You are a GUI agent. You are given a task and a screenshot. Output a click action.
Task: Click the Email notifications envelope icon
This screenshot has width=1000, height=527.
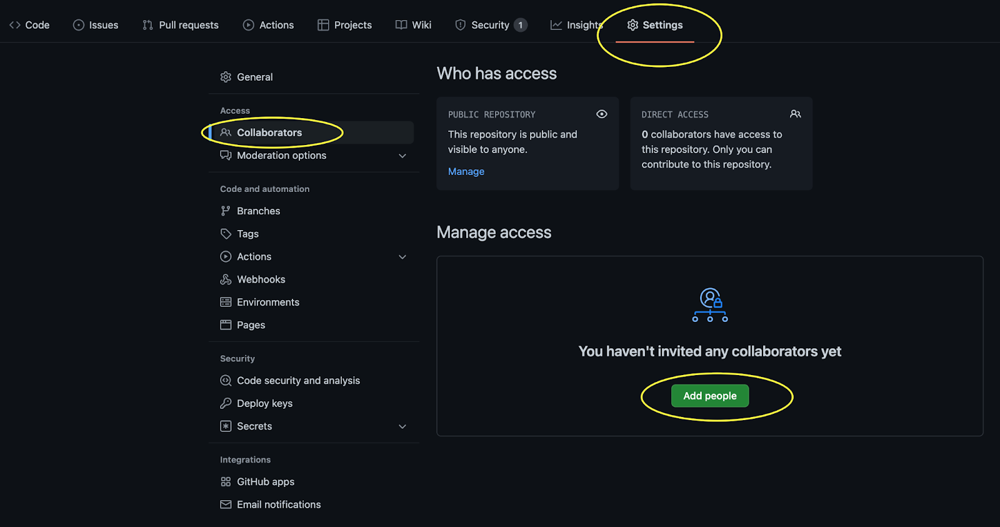pos(226,504)
